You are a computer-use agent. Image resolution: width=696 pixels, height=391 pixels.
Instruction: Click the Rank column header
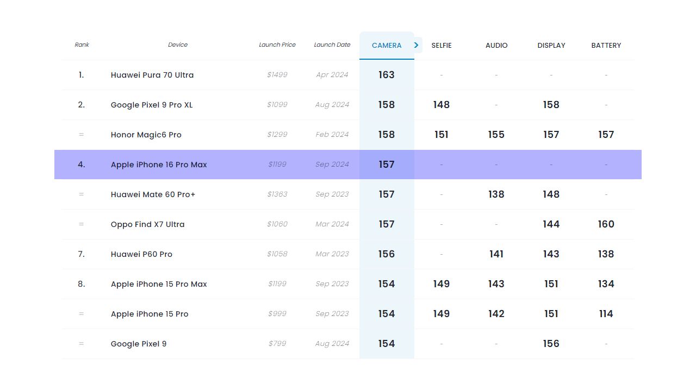click(82, 45)
